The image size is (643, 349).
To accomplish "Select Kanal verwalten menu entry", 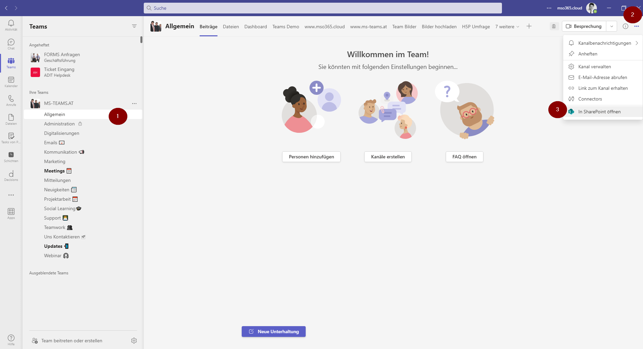I will point(603,67).
